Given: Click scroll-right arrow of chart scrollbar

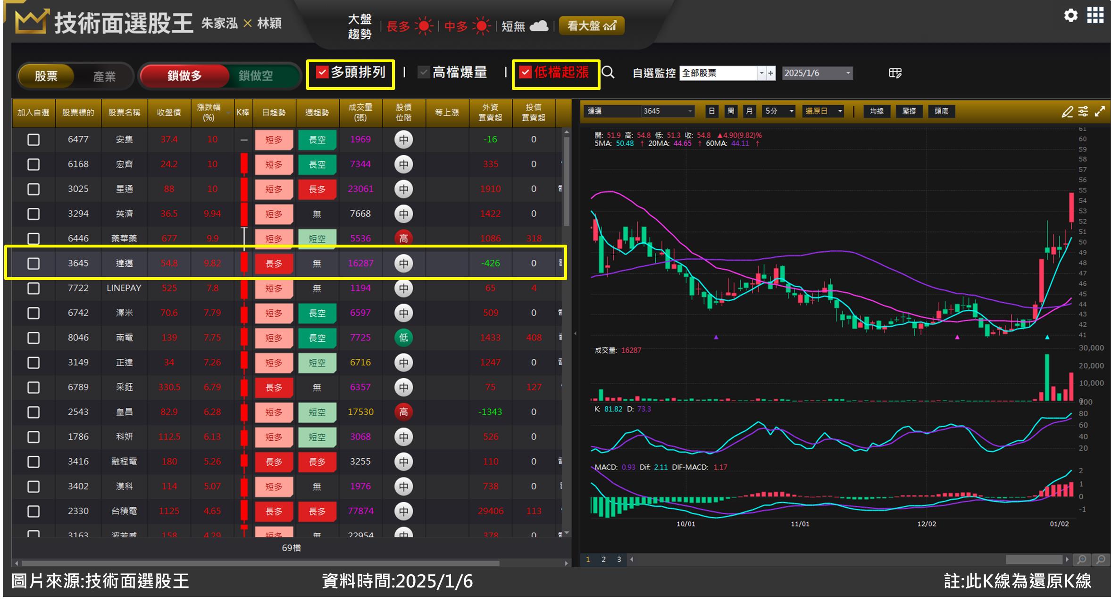Looking at the screenshot, I should [x=1067, y=560].
